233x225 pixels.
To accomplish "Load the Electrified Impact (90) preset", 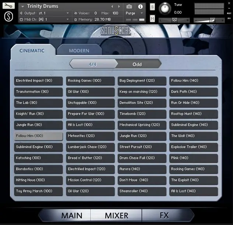I will pyautogui.click(x=39, y=81).
